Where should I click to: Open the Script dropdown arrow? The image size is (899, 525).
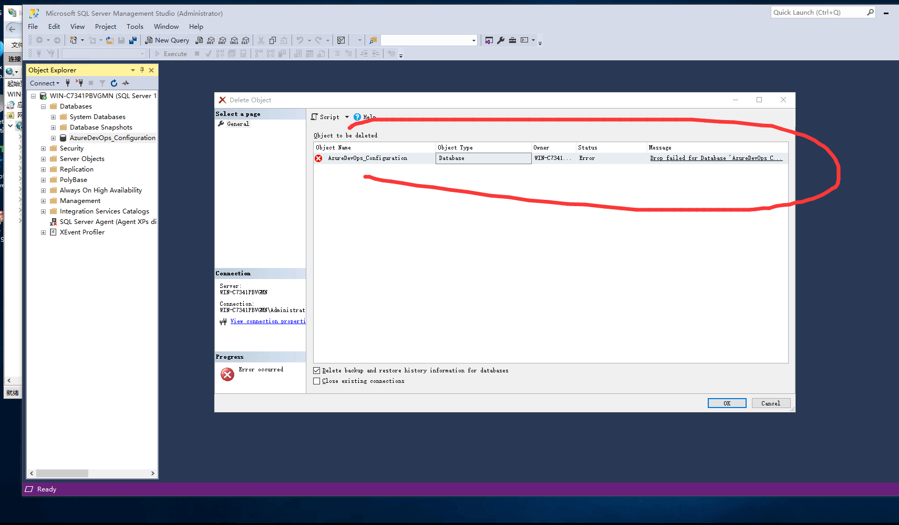click(x=347, y=117)
